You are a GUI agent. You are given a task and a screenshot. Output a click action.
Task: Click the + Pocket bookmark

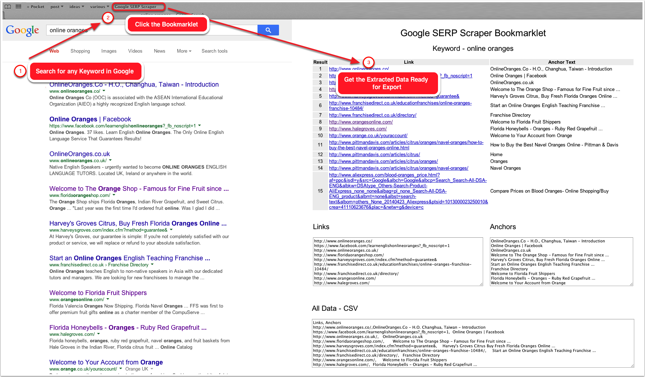pos(35,7)
